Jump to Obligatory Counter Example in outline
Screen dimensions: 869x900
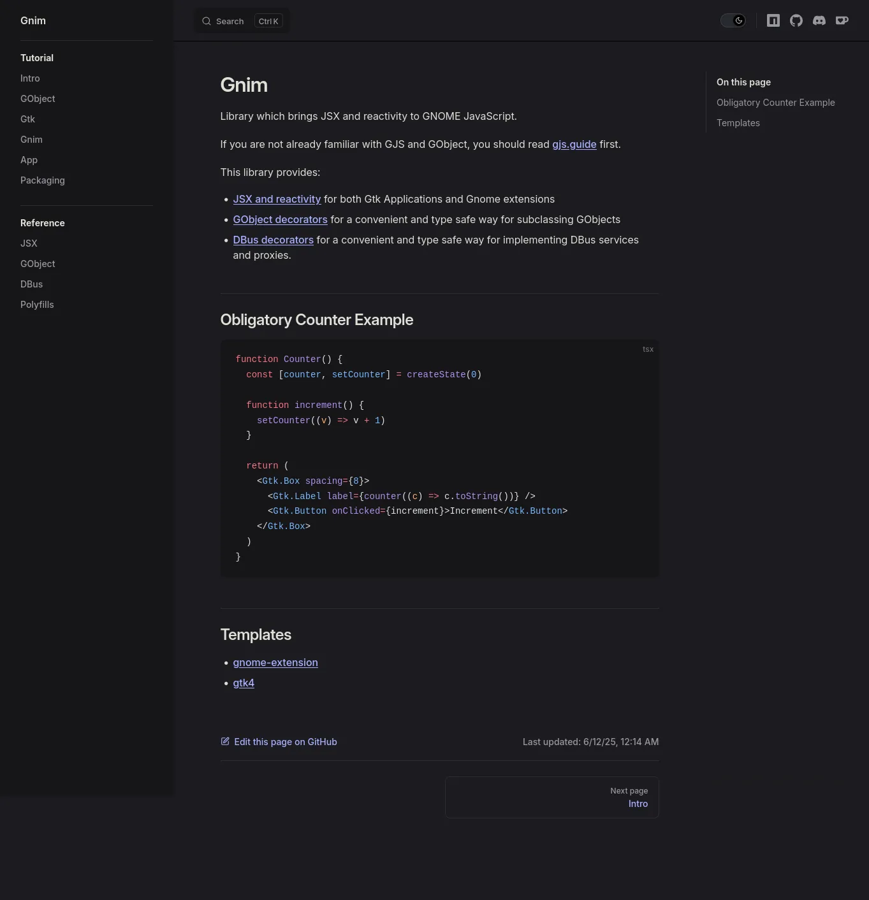[x=775, y=103]
